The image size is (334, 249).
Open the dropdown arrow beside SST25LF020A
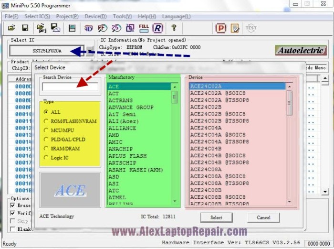click(x=90, y=50)
